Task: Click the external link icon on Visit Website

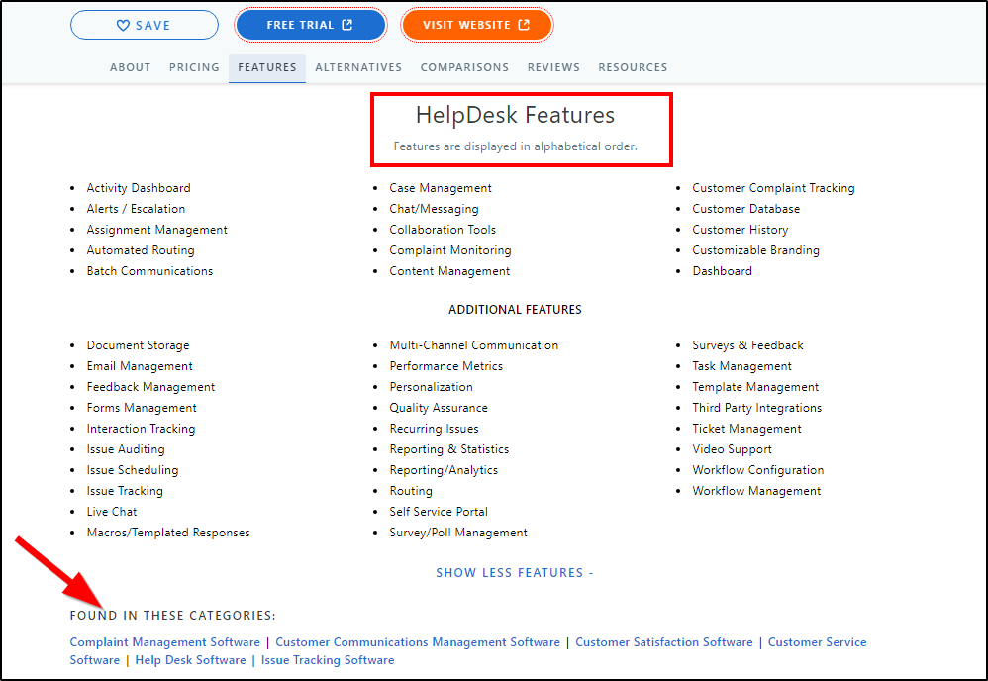Action: tap(524, 25)
